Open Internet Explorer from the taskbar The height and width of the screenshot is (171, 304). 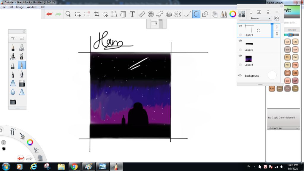[34, 167]
